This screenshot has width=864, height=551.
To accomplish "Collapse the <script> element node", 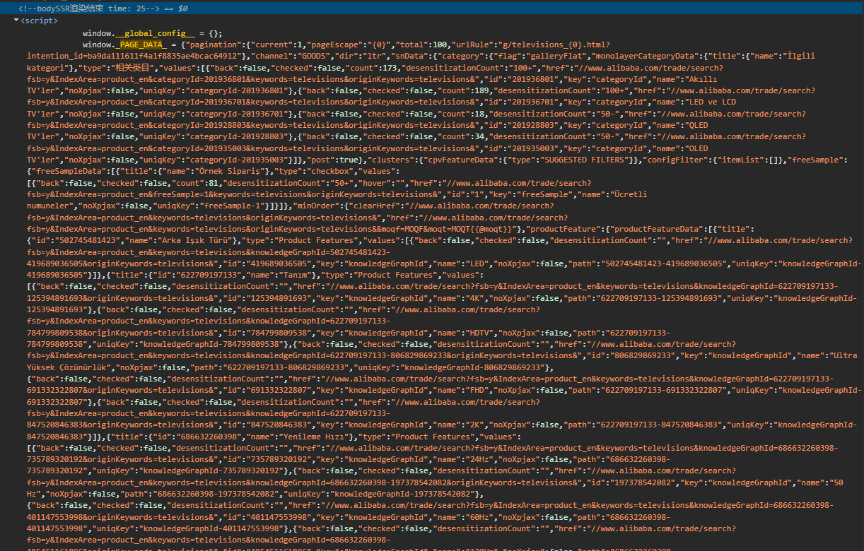I will pos(16,20).
